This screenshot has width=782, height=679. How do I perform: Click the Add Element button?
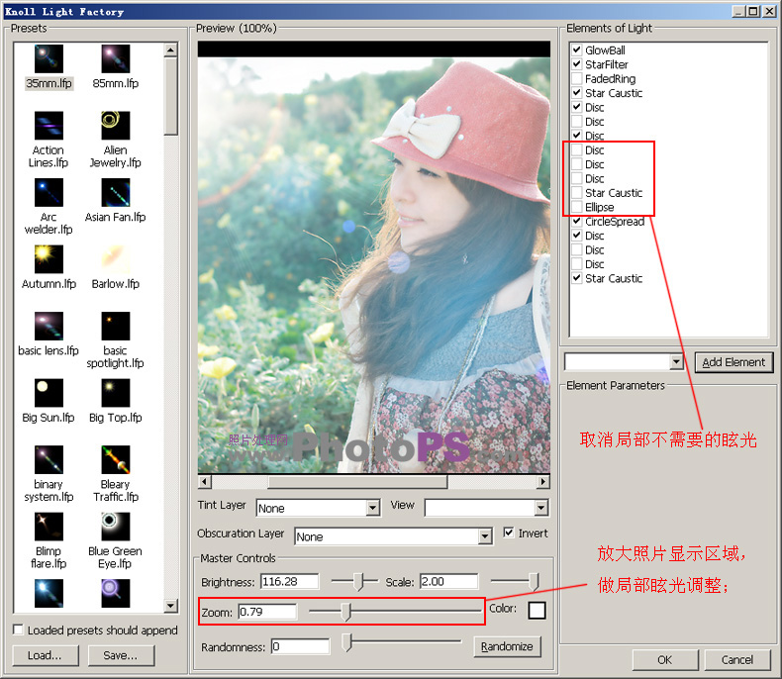733,362
